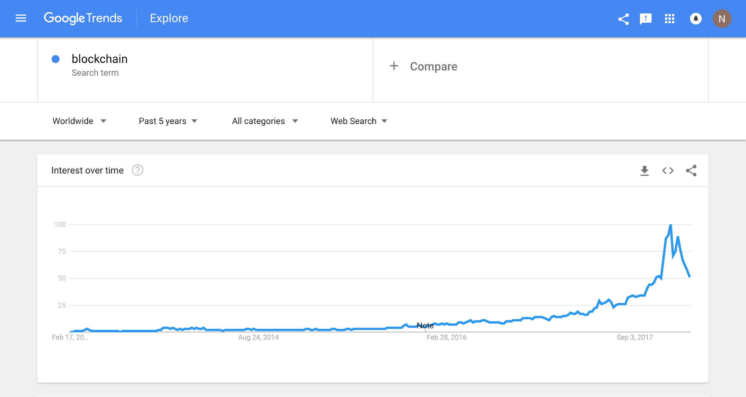Open the Web Search type dropdown

(x=359, y=121)
